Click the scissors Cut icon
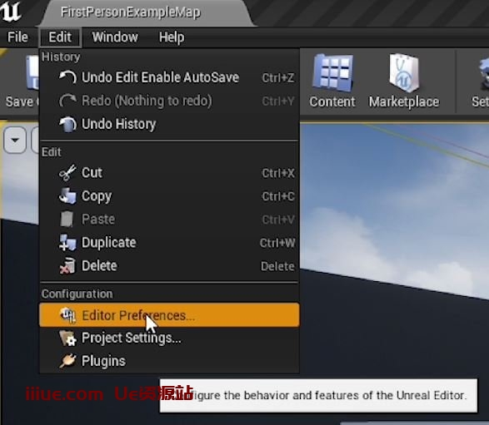 click(x=67, y=173)
